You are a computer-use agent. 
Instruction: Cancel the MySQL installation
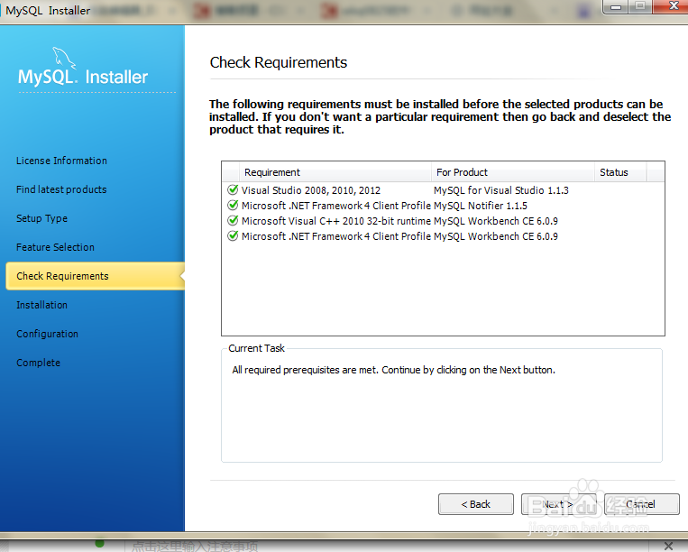click(x=641, y=504)
